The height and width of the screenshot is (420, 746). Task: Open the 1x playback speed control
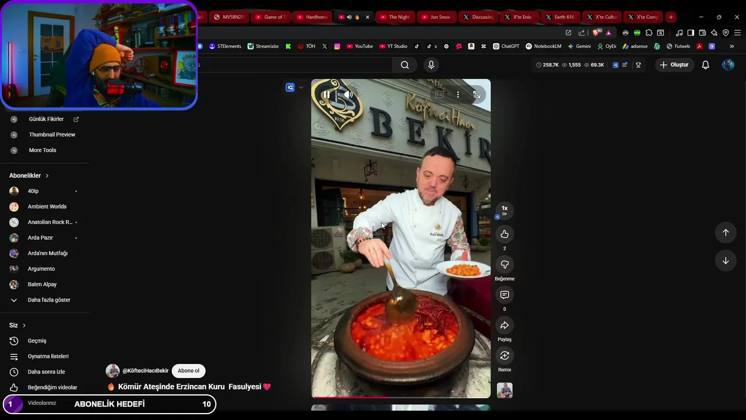pos(505,210)
